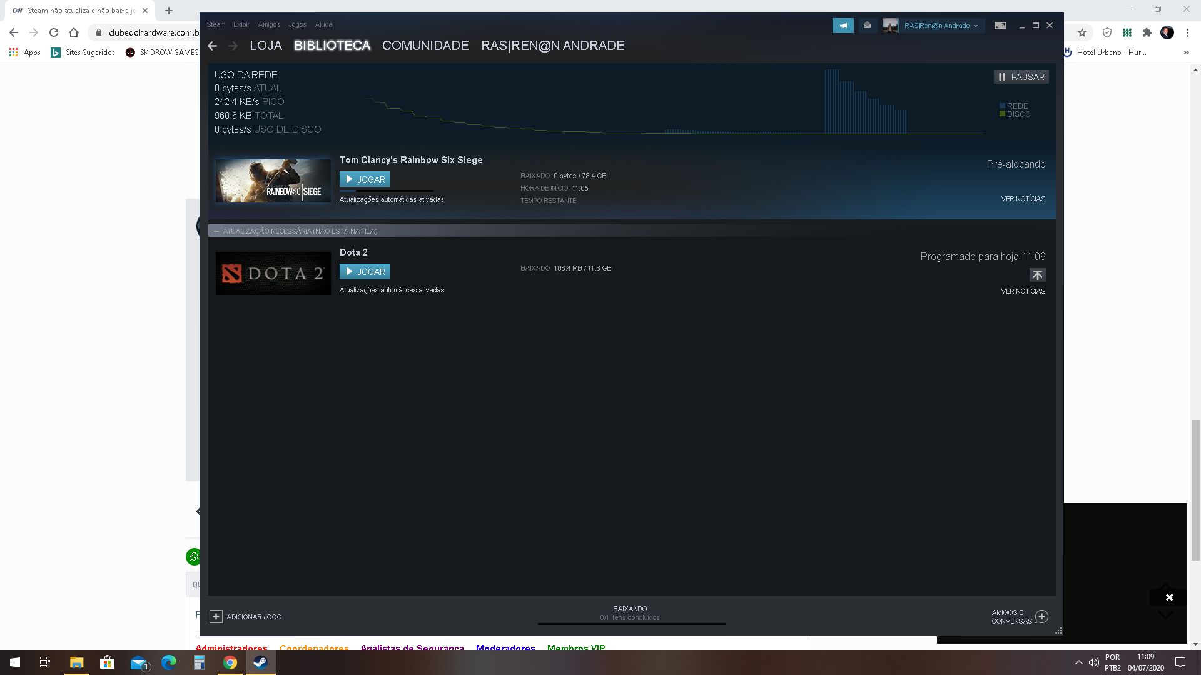Viewport: 1201px width, 675px height.
Task: Toggle automatic updates for Dota 2
Action: pyautogui.click(x=391, y=289)
